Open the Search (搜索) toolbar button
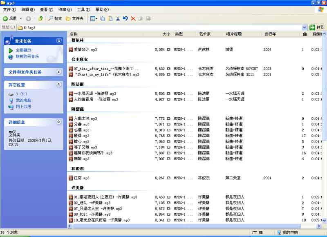 tap(55, 18)
